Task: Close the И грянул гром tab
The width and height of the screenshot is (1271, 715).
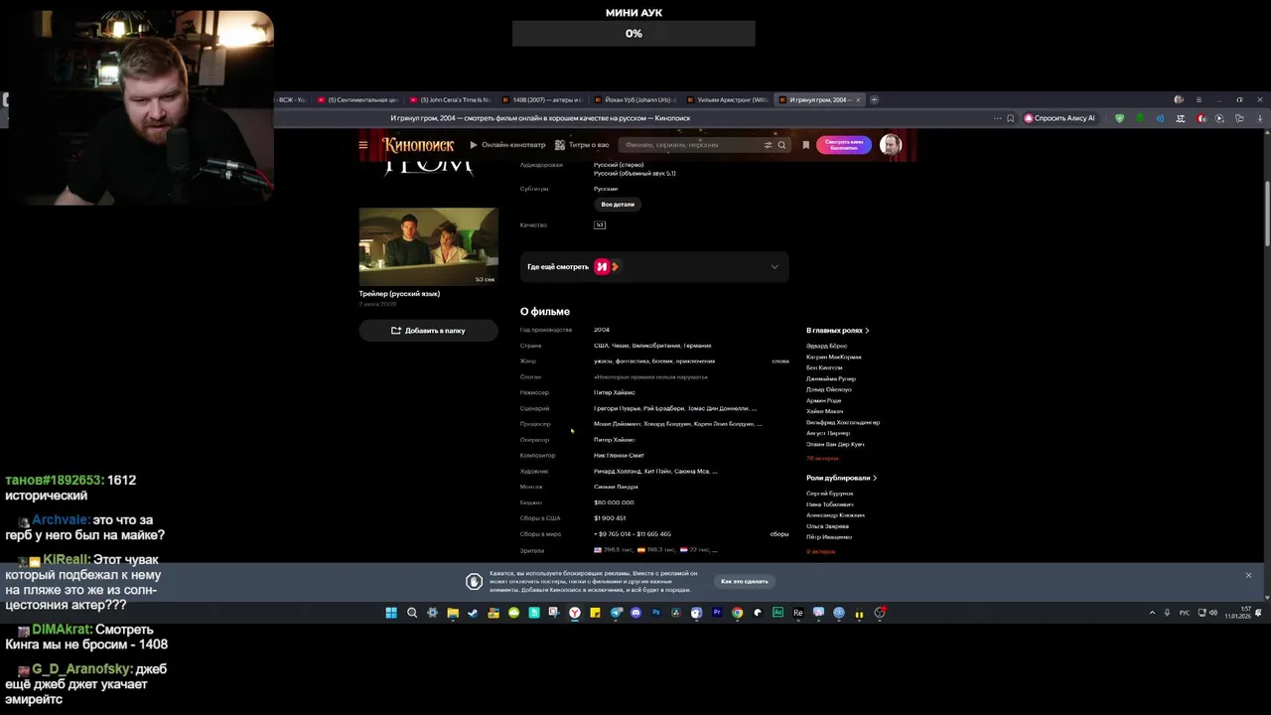Action: pyautogui.click(x=858, y=99)
